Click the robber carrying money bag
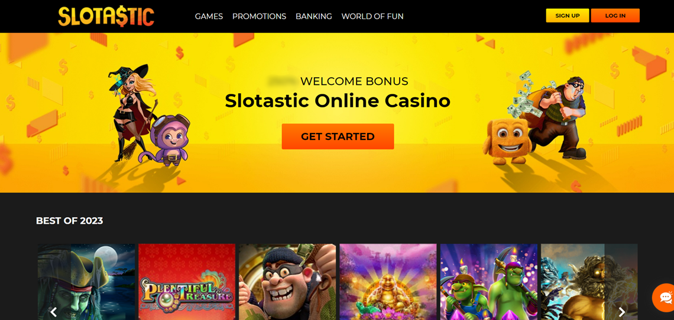Image resolution: width=674 pixels, height=320 pixels. [x=555, y=116]
